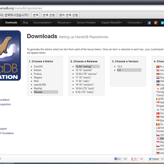Choose Mageia distro
The height and width of the screenshot is (164, 164).
[x=38, y=78]
